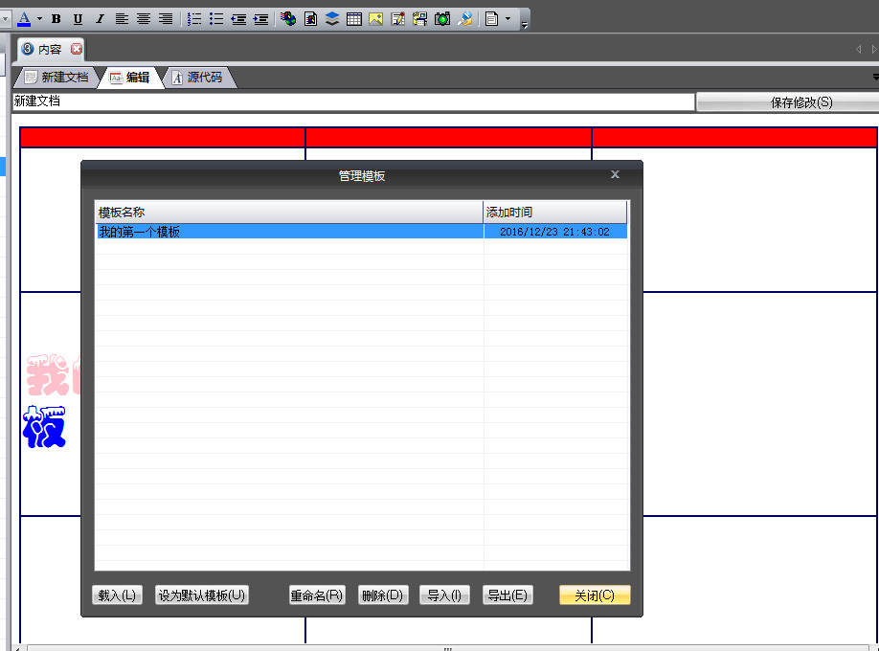Toggle bold formatting in the toolbar
The width and height of the screenshot is (879, 651).
coord(56,18)
